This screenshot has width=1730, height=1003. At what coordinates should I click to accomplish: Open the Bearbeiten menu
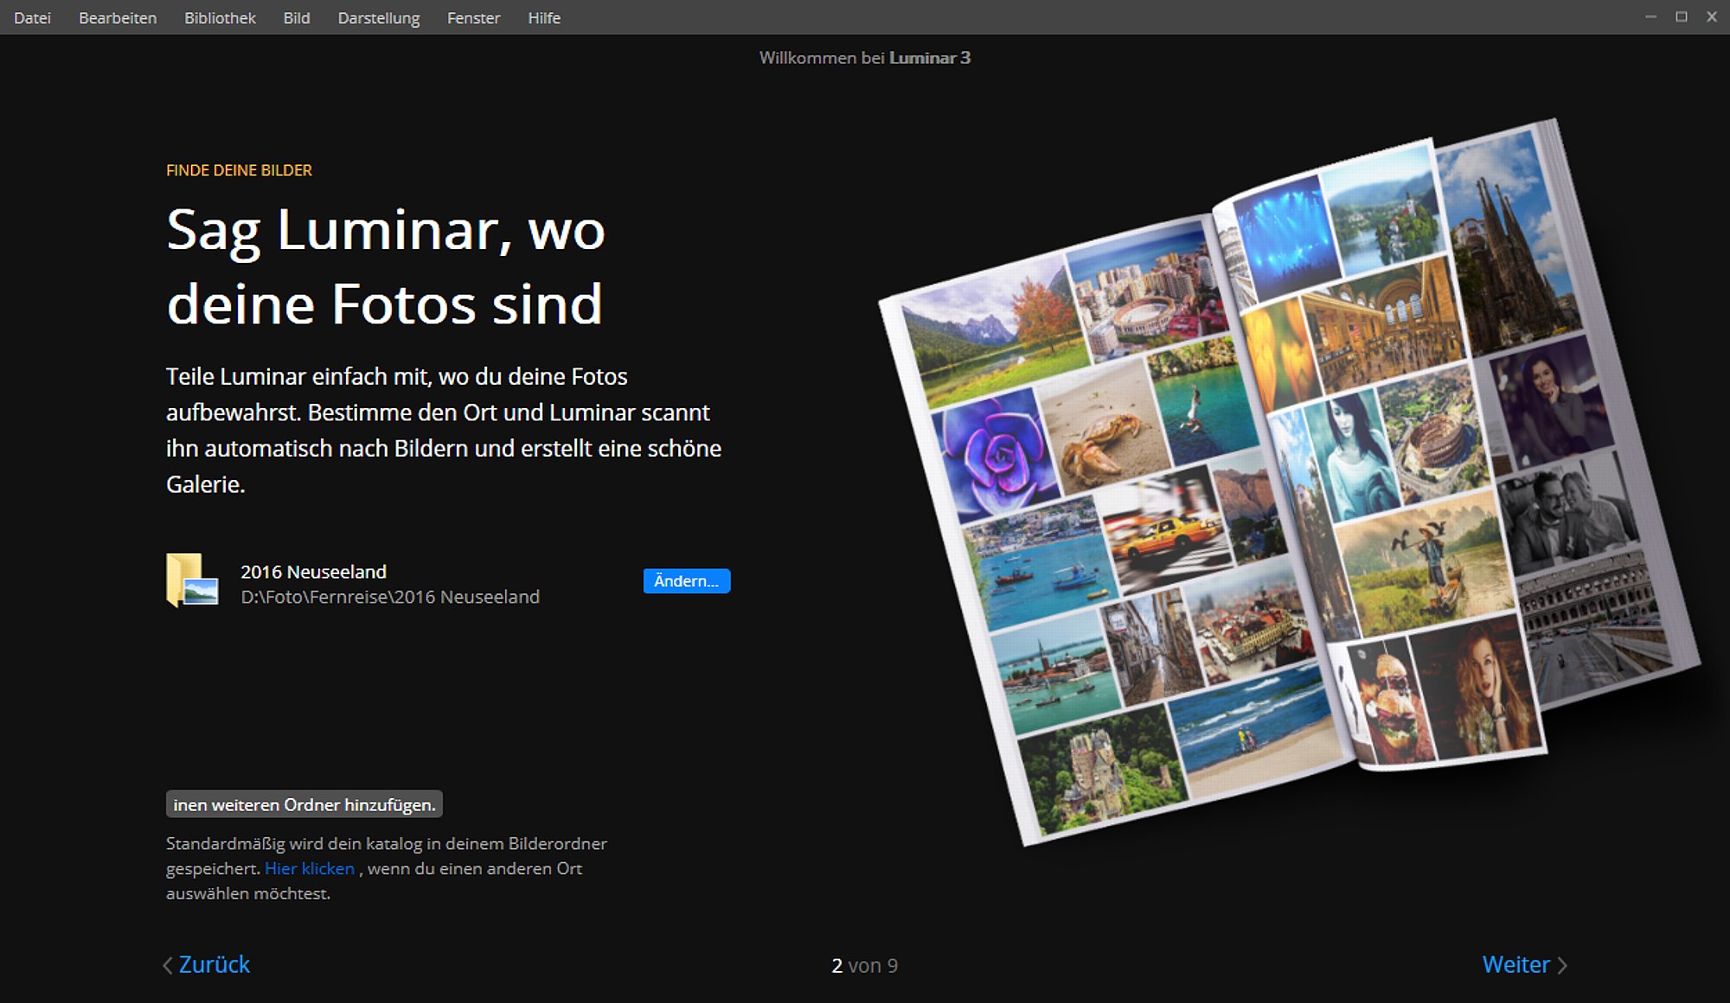pyautogui.click(x=118, y=18)
